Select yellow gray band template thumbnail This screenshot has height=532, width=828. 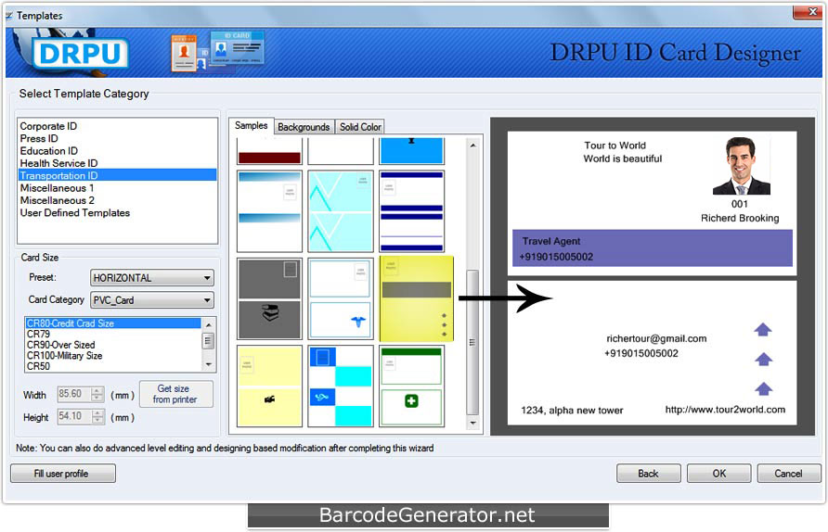[x=416, y=298]
